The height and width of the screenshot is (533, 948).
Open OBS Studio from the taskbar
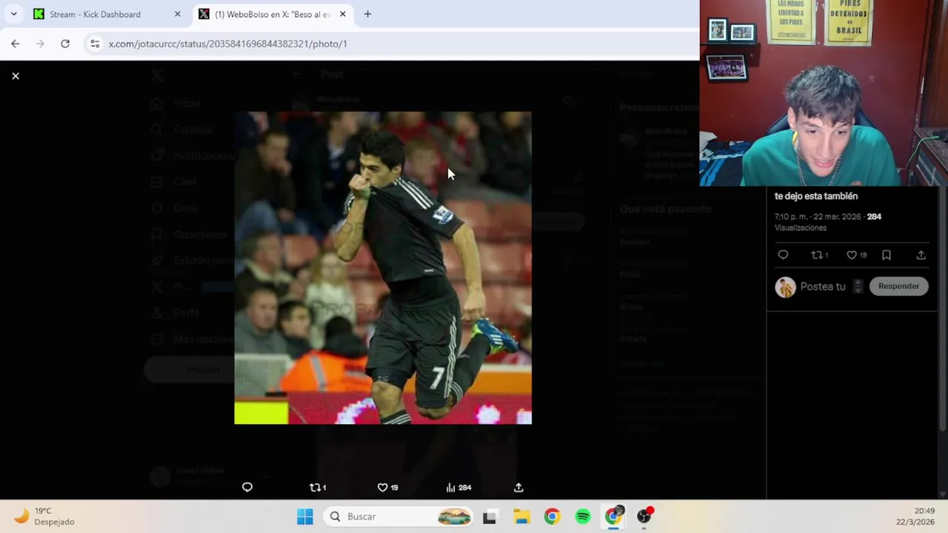pos(645,516)
